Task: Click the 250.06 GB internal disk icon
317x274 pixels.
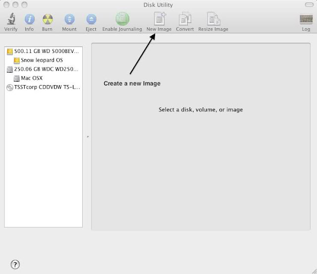Action: (10, 69)
